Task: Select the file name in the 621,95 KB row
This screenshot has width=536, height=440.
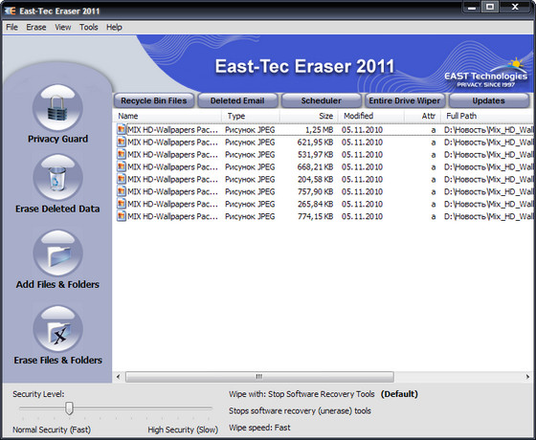Action: click(x=172, y=143)
